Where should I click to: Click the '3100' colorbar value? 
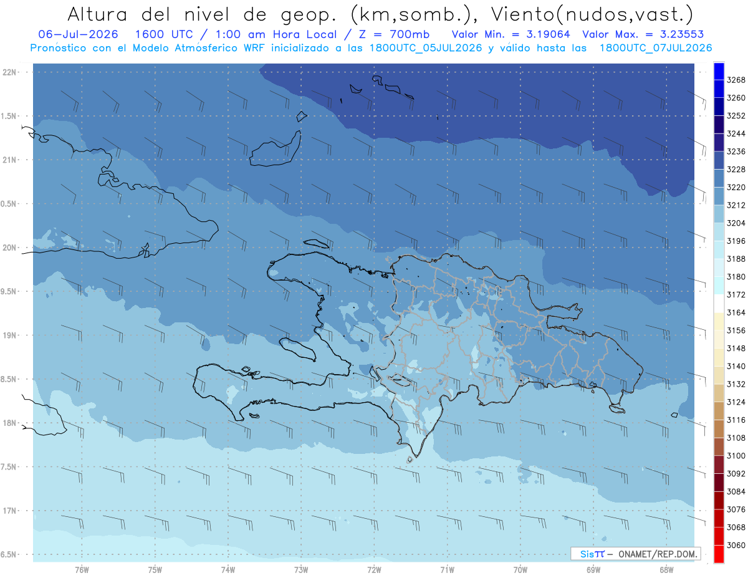point(736,456)
